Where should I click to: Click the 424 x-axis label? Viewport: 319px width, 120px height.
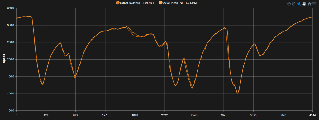[46, 115]
